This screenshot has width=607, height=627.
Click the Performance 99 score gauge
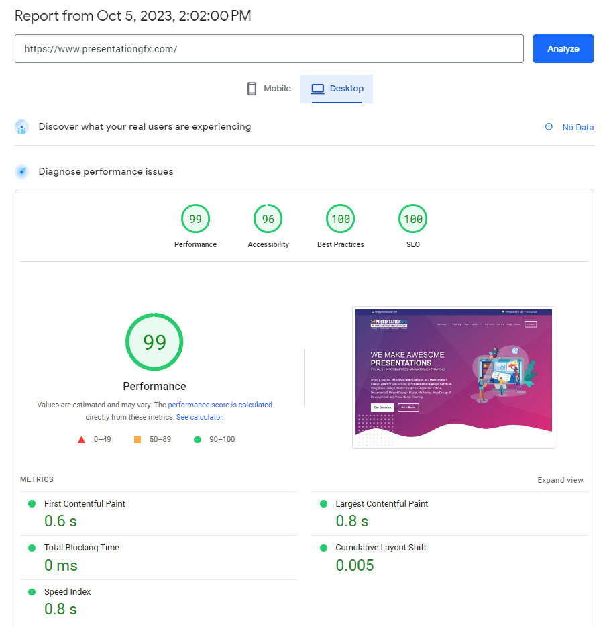point(195,219)
